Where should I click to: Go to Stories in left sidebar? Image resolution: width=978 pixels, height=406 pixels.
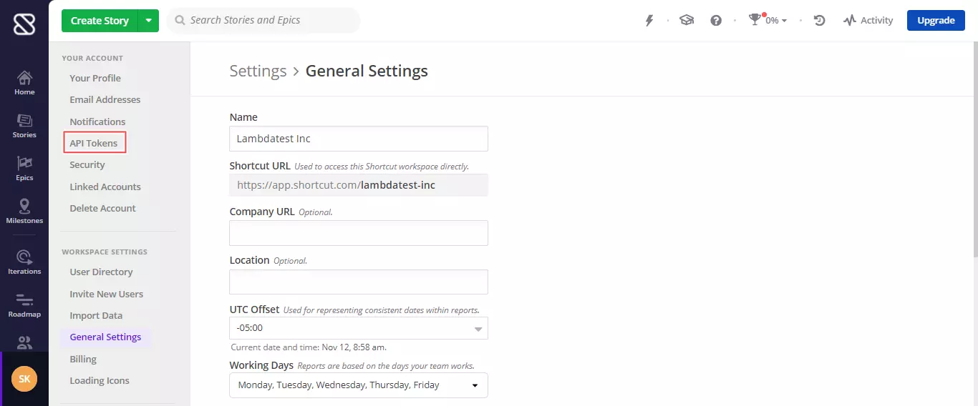click(x=24, y=126)
